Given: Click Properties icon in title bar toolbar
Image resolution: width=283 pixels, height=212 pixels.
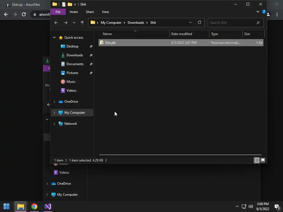Looking at the screenshot, I should point(64,4).
